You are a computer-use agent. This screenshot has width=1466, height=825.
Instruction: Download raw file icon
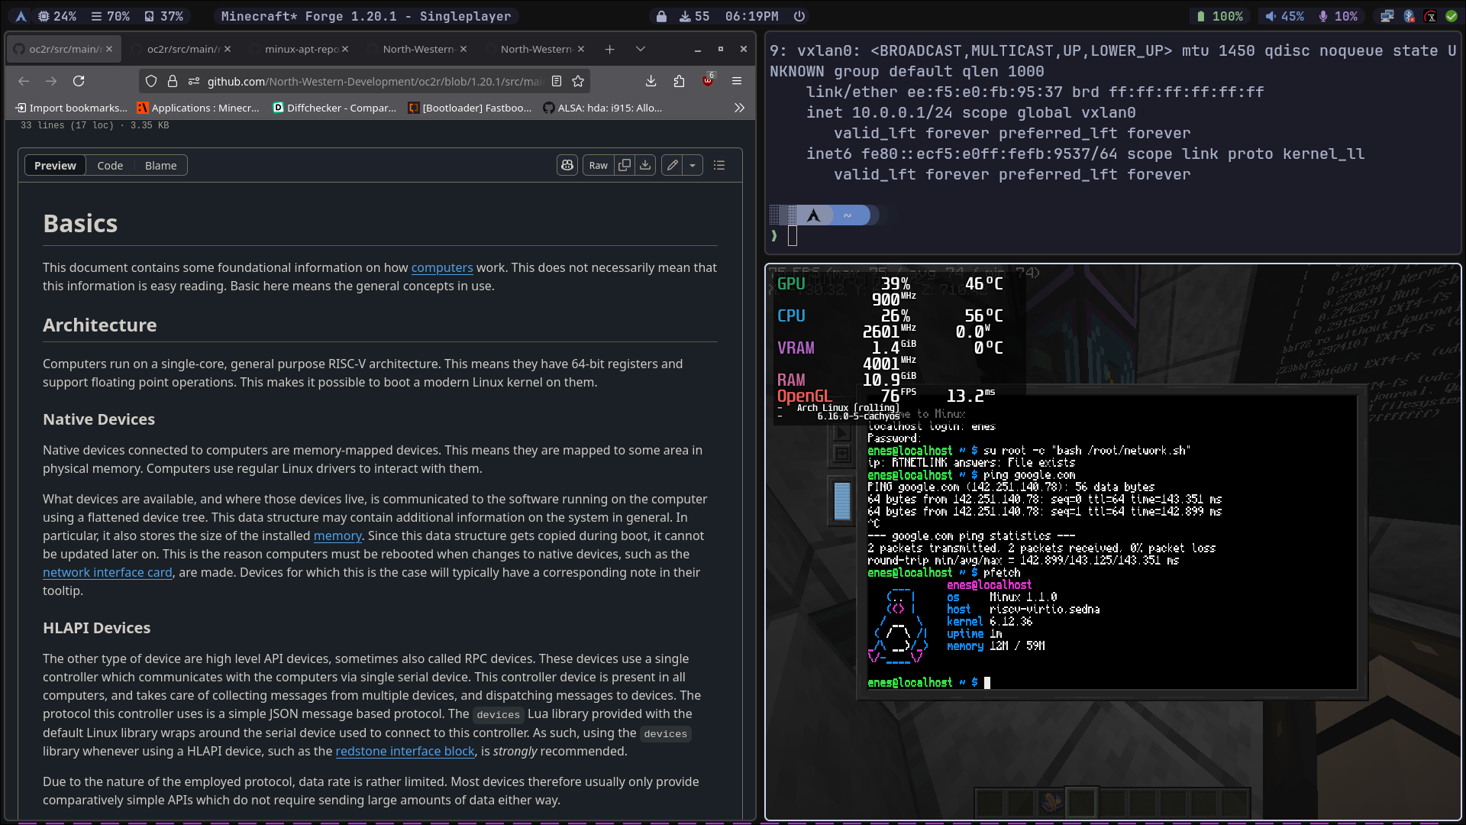coord(645,165)
